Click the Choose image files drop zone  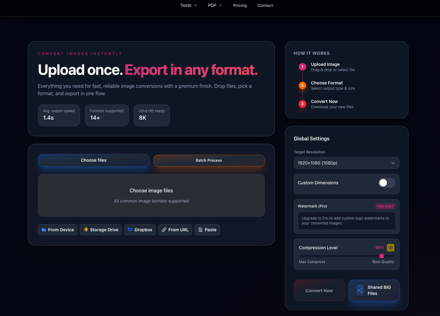coord(151,195)
